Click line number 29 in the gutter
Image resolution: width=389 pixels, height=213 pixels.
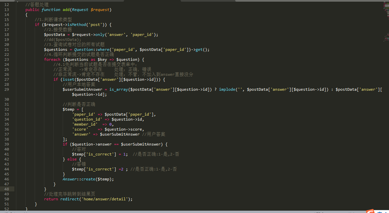click(7, 89)
